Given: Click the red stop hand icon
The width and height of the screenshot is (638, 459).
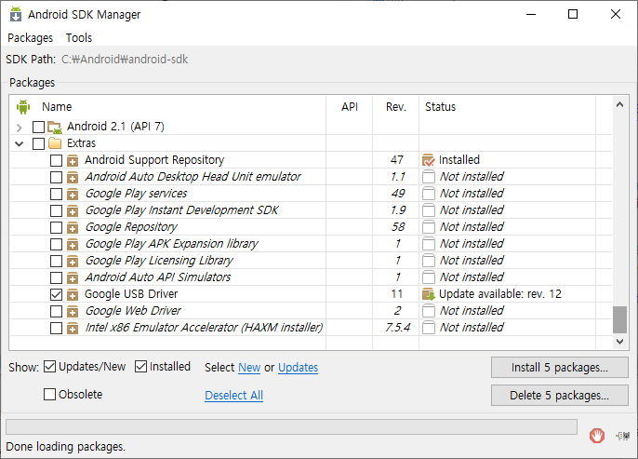Looking at the screenshot, I should tap(597, 436).
